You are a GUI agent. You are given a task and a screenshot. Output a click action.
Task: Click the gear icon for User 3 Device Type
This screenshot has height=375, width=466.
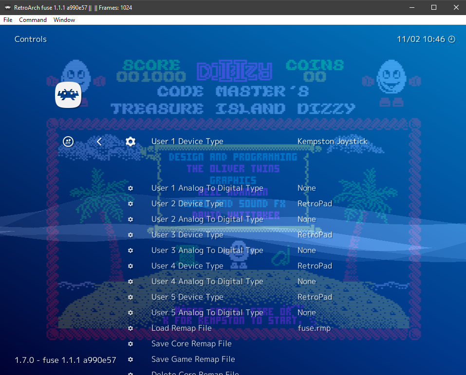pyautogui.click(x=130, y=235)
